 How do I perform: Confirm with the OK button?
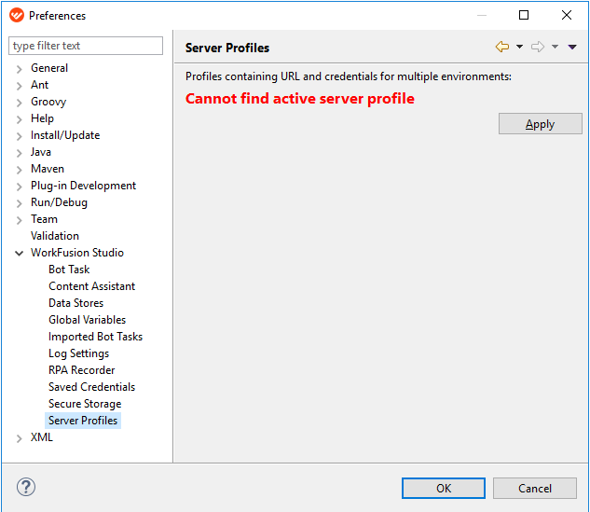[444, 489]
